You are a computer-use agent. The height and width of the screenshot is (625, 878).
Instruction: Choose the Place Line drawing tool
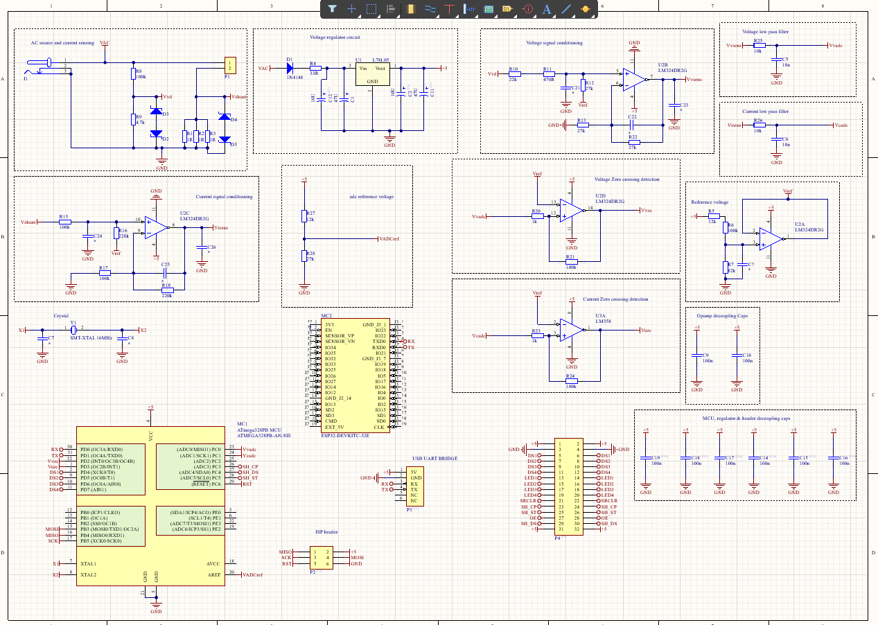coord(566,9)
